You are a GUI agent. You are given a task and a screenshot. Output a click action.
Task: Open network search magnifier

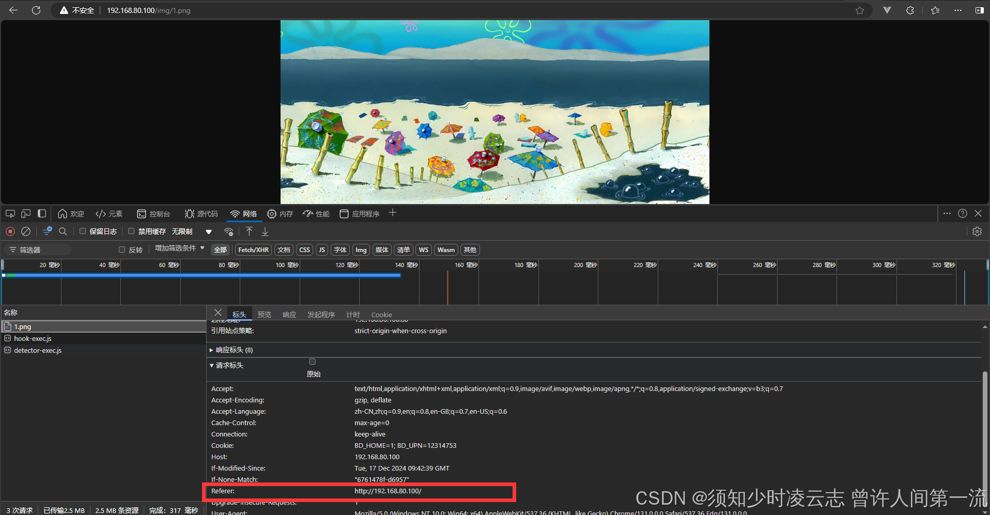click(x=63, y=231)
